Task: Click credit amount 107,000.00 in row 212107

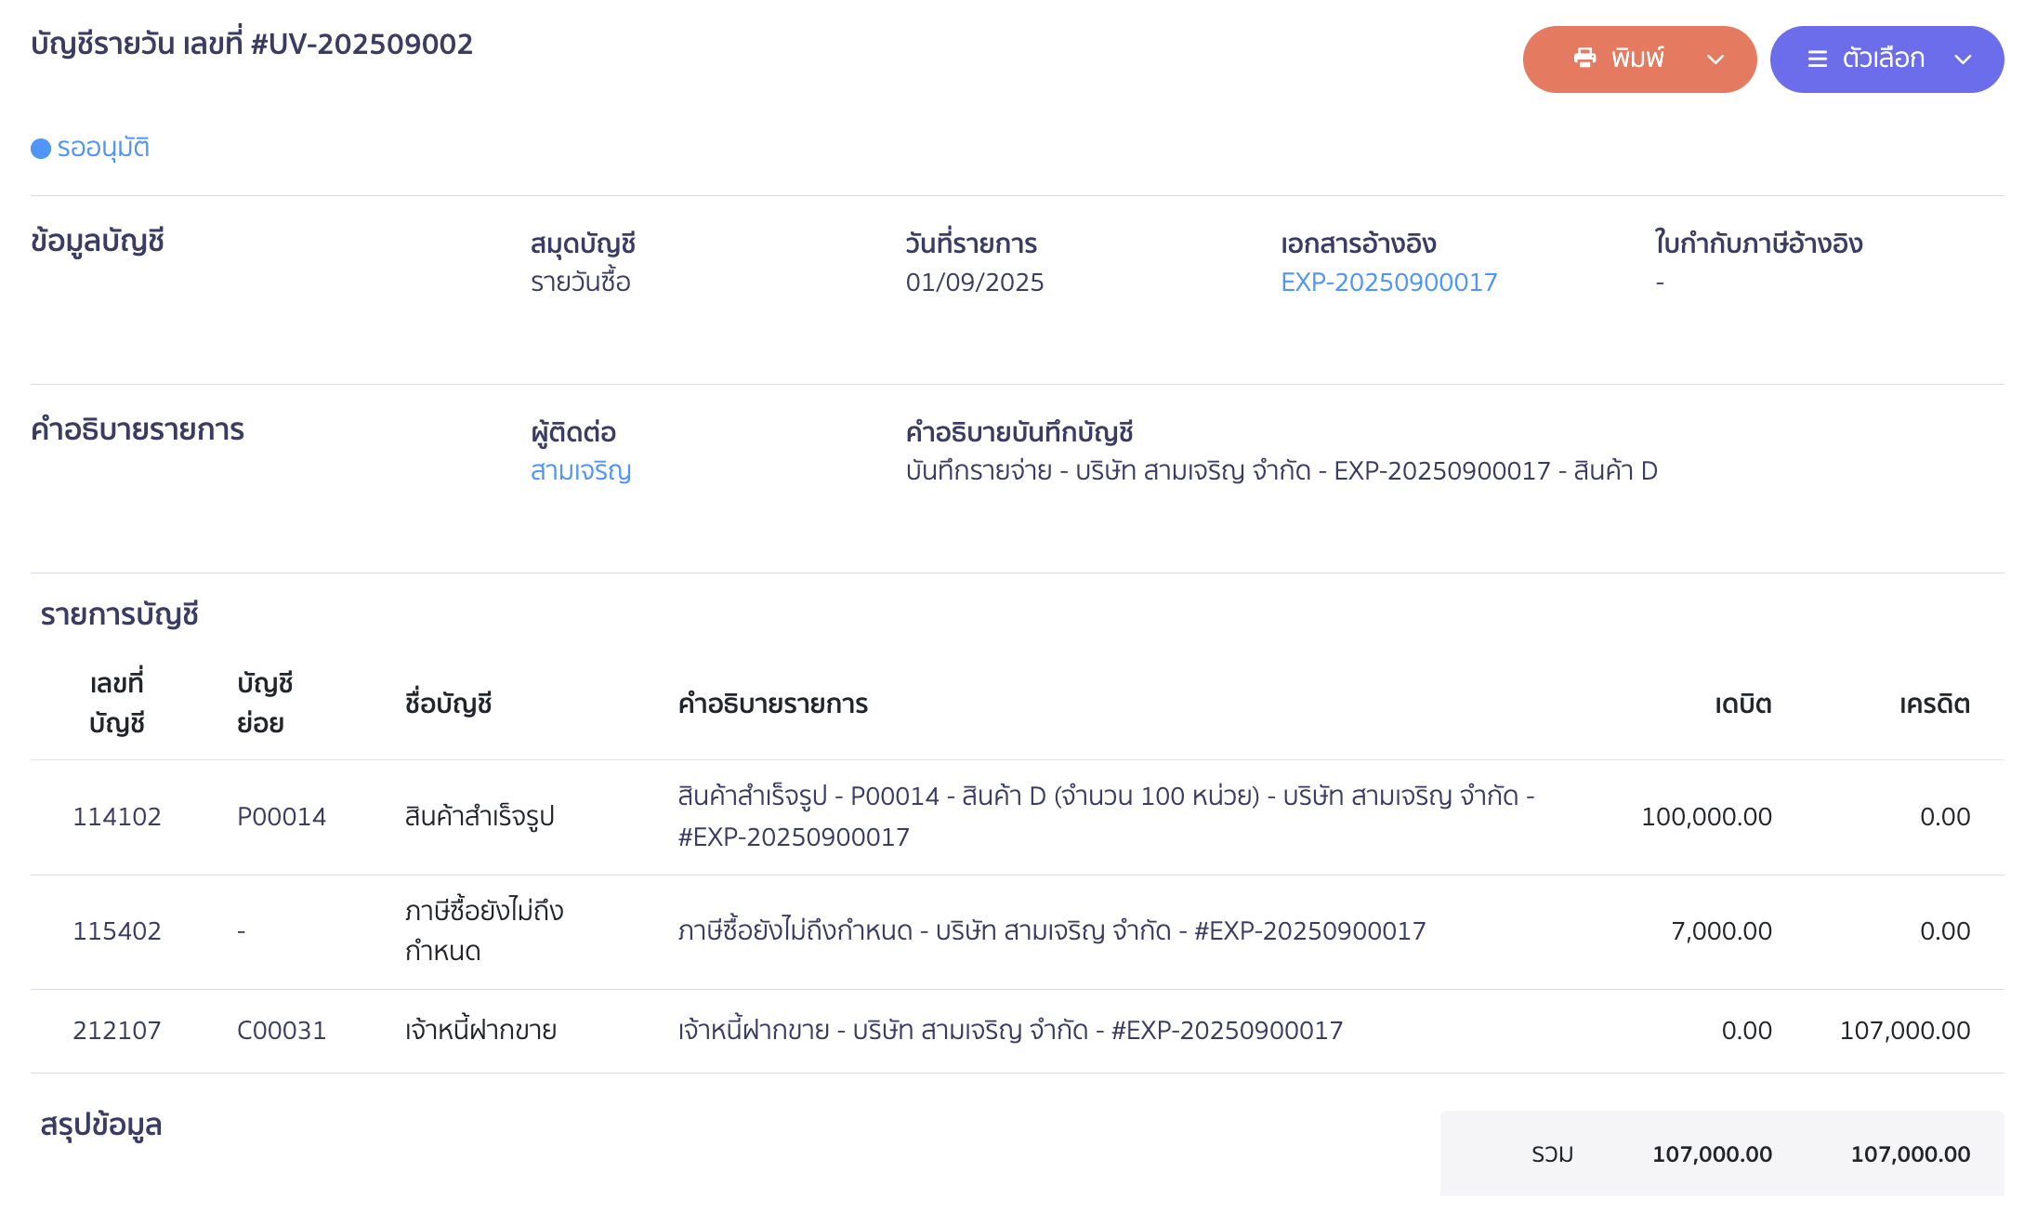Action: 1905,1031
